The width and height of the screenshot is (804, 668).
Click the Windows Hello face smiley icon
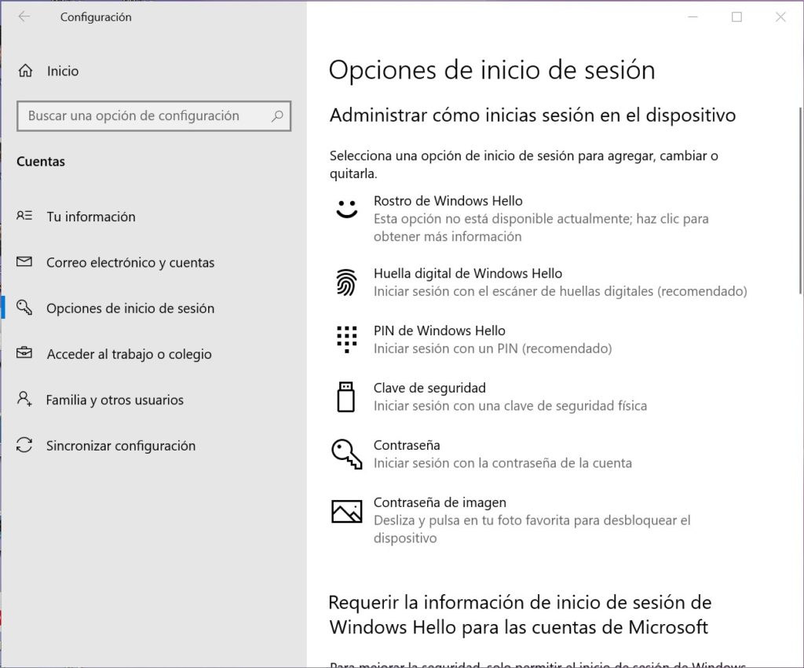click(x=346, y=209)
